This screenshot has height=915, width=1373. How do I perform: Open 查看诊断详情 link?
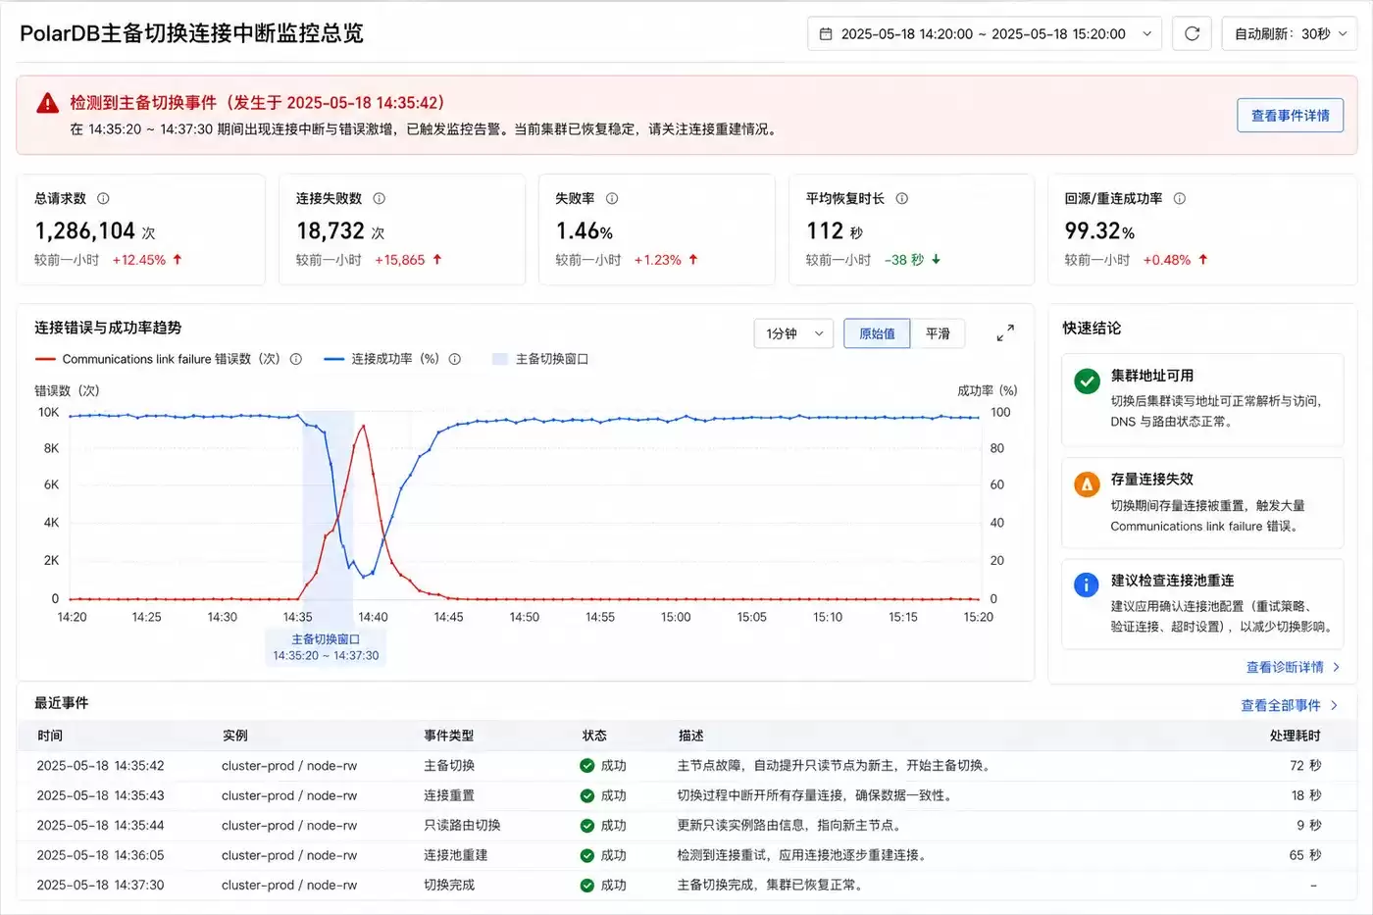pyautogui.click(x=1293, y=667)
